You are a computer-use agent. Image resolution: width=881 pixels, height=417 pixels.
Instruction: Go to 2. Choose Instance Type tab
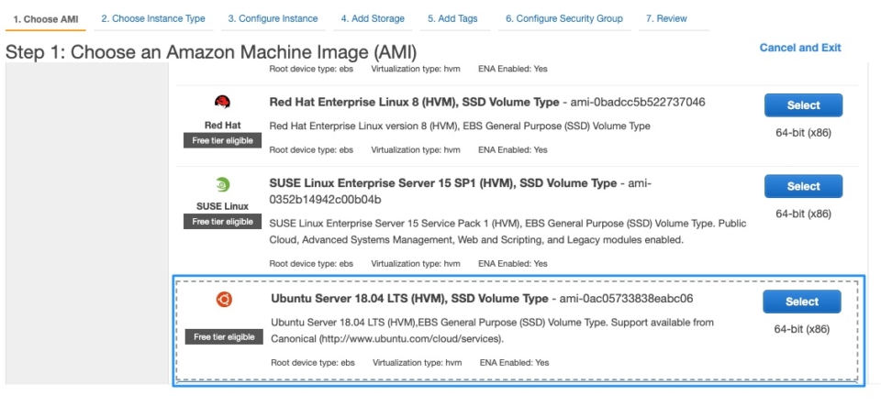153,18
